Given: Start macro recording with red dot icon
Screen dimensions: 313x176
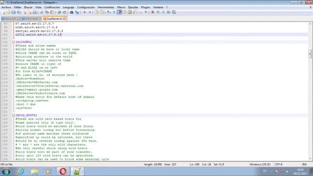Looking at the screenshot, I should pos(153,12).
